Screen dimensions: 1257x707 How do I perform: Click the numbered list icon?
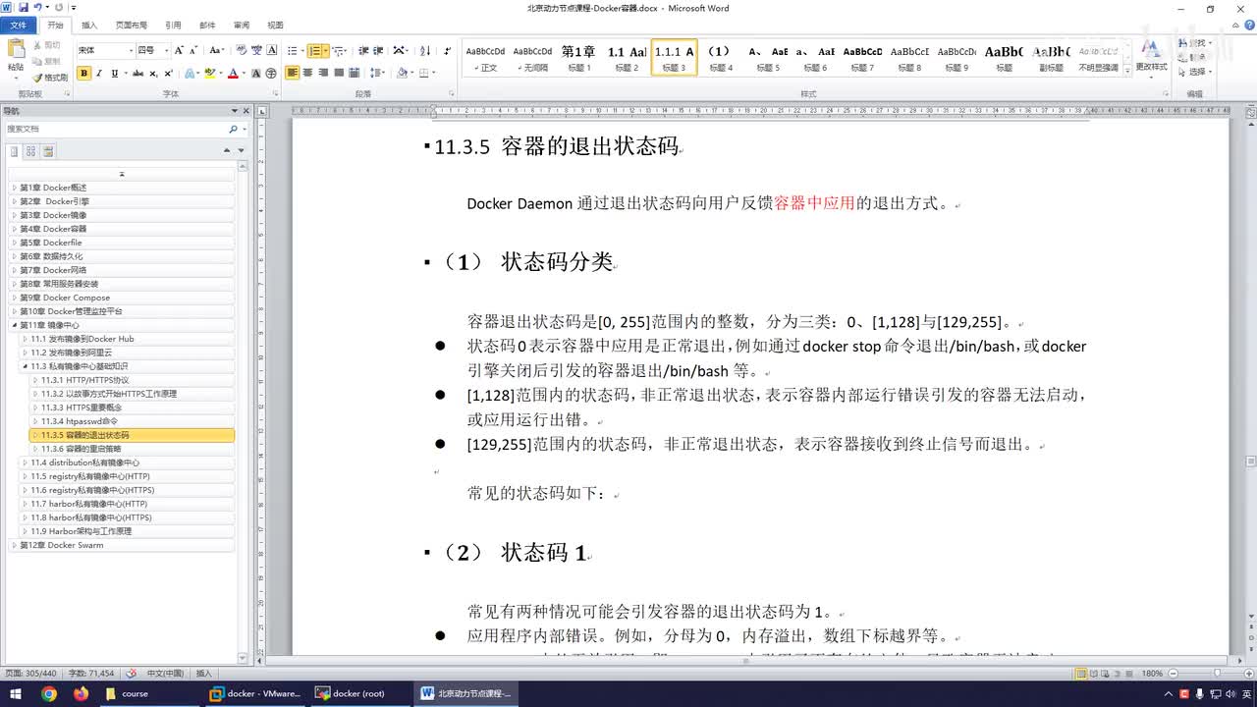coord(315,50)
